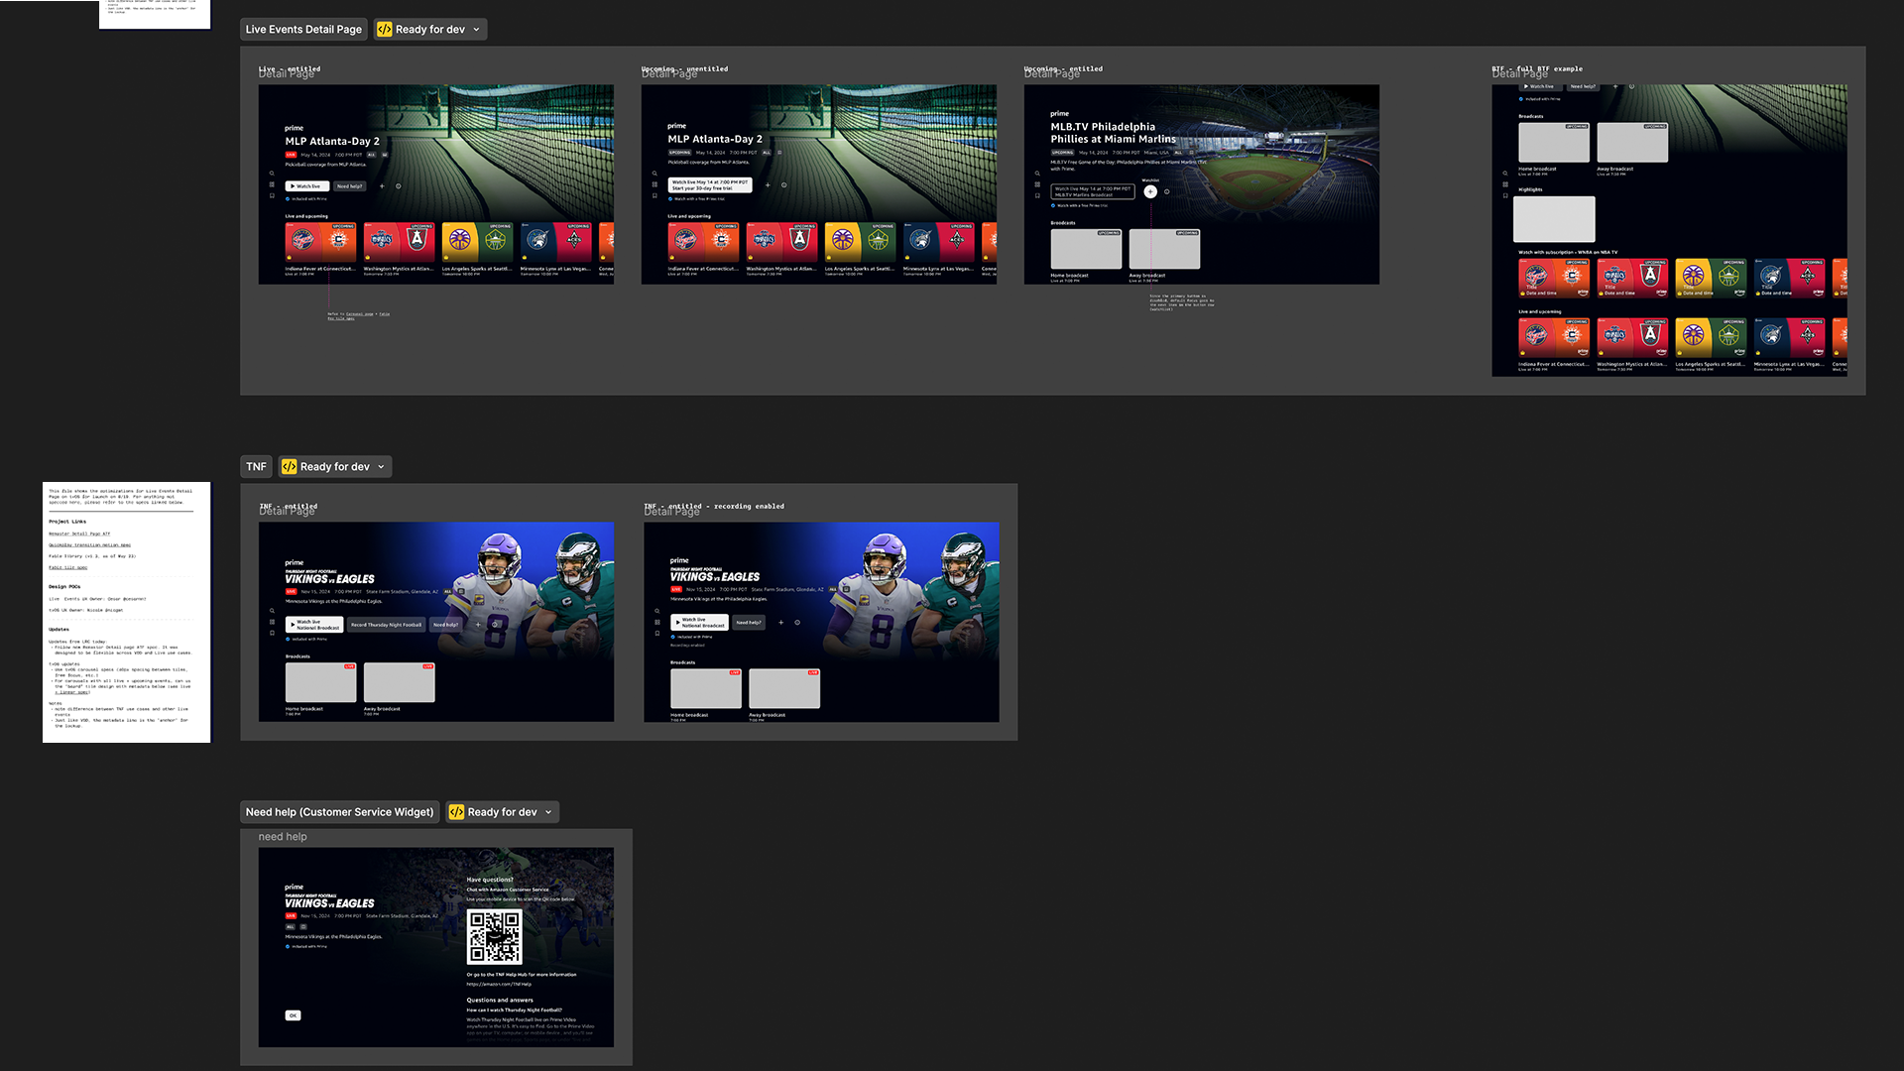Open Ready for dev chevron next to TNF

[x=382, y=467]
